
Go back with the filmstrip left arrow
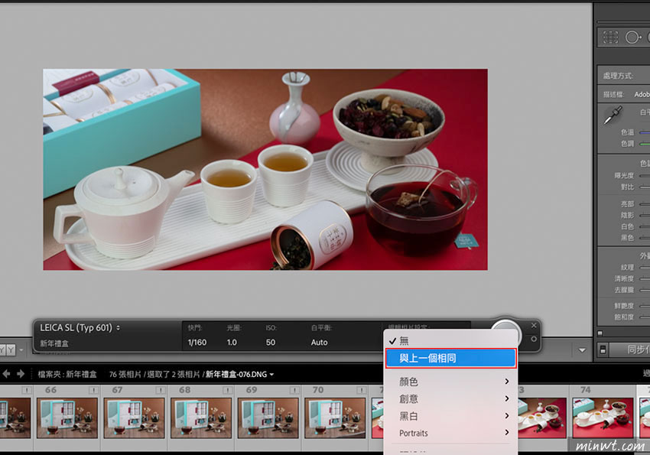point(6,374)
